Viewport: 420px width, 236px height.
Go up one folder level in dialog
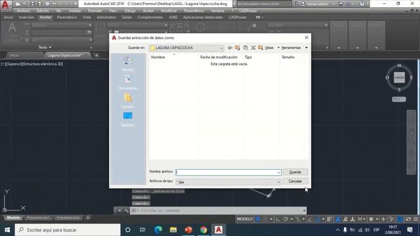click(x=238, y=48)
